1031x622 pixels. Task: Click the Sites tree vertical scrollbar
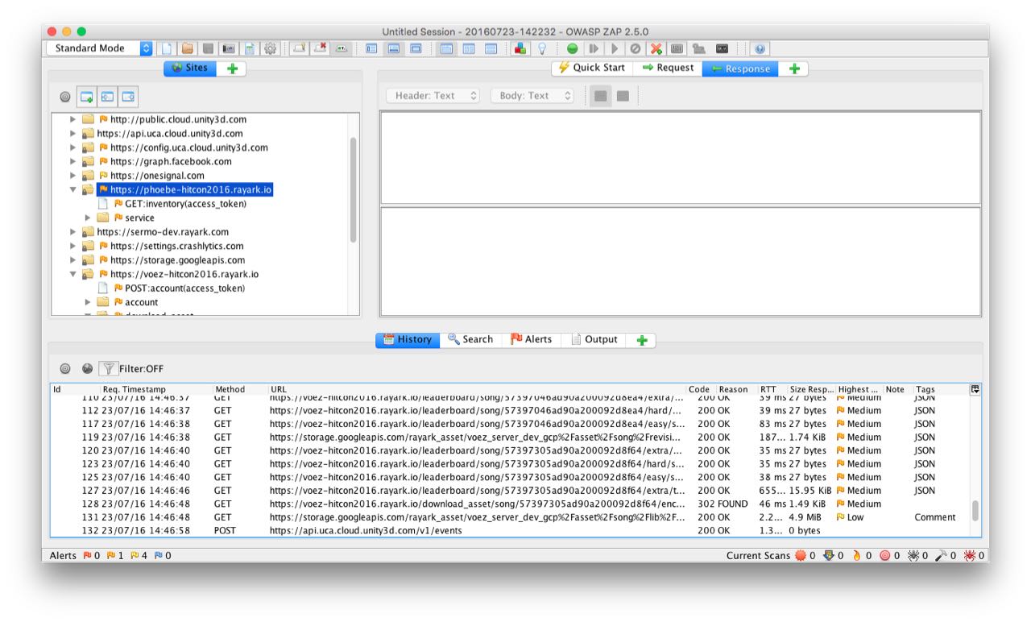tap(353, 189)
